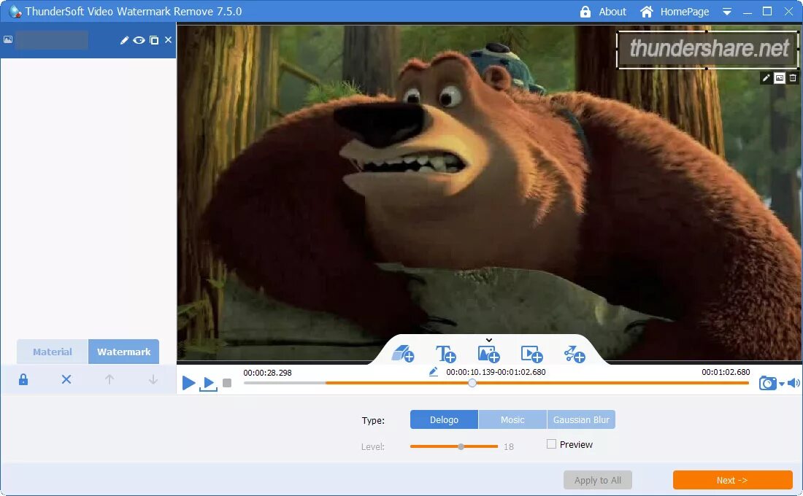Select the effect lines tool
803x496 pixels.
574,354
